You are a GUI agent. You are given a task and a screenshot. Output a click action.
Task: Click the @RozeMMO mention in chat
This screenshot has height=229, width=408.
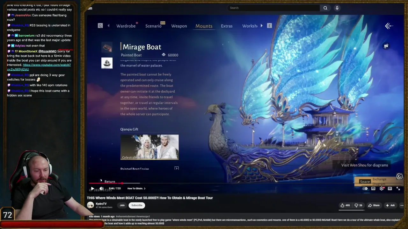(x=47, y=52)
